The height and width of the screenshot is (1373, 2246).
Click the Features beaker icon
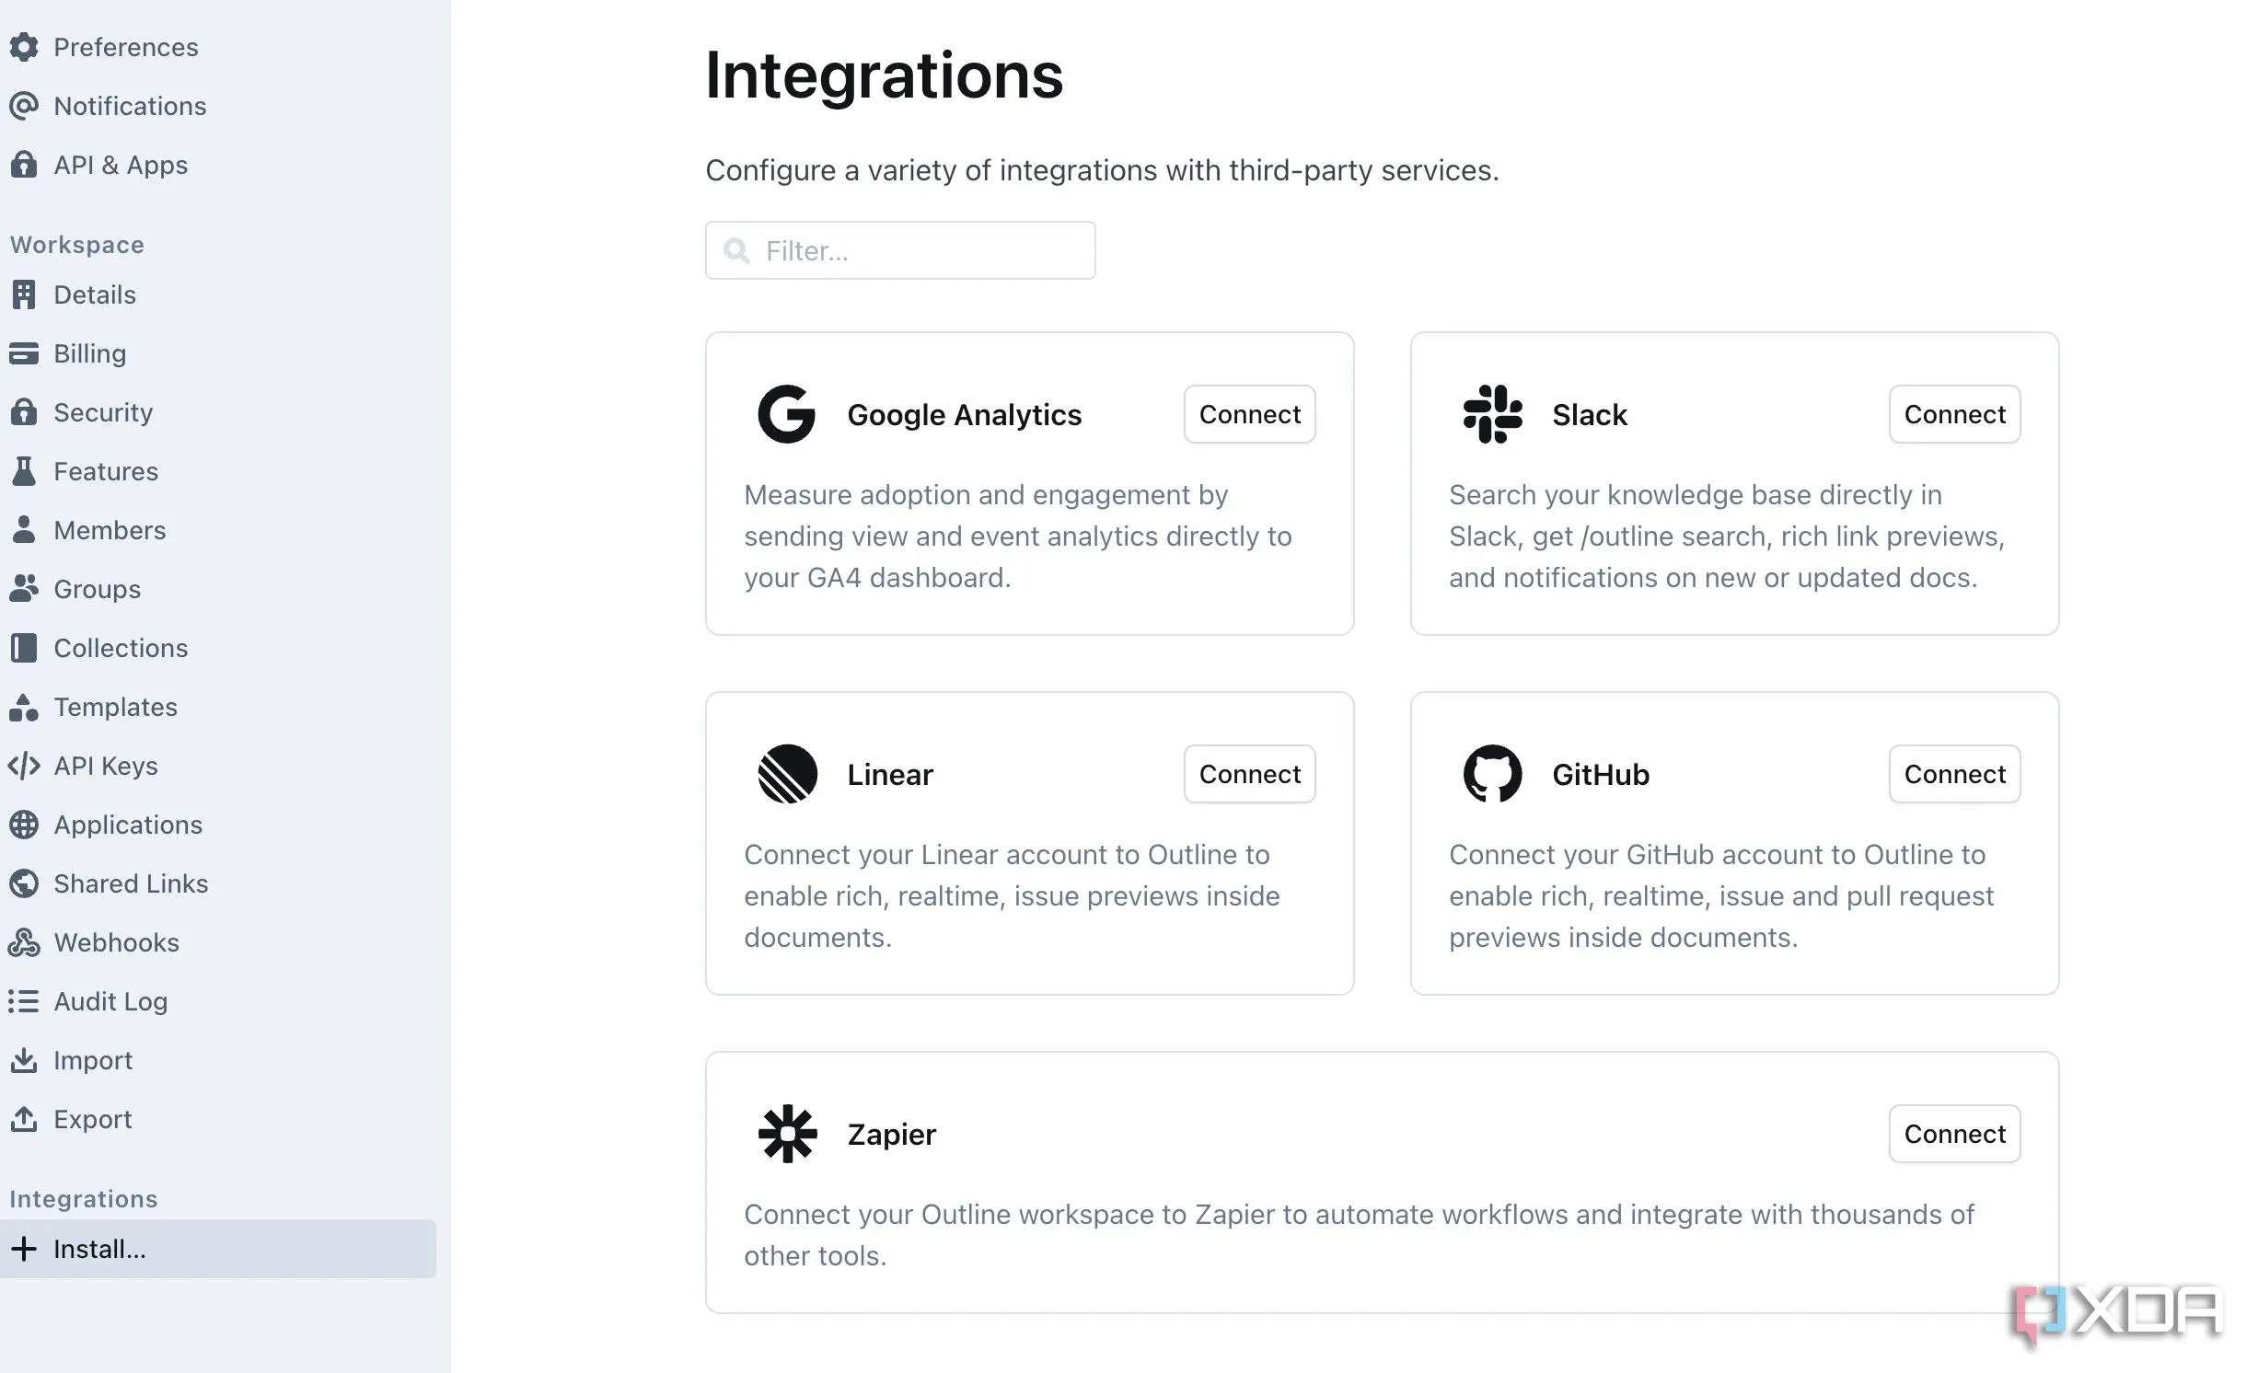(x=24, y=471)
